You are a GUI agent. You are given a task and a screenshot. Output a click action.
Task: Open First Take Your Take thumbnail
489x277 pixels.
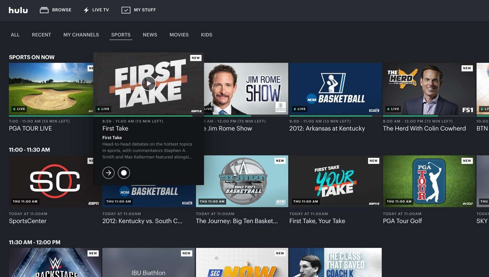click(335, 181)
